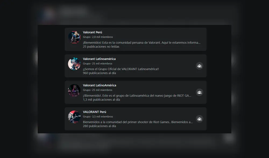The width and height of the screenshot is (269, 158).
Task: Click join icon for Valorant LatinoAmérica group
Action: [x=199, y=92]
